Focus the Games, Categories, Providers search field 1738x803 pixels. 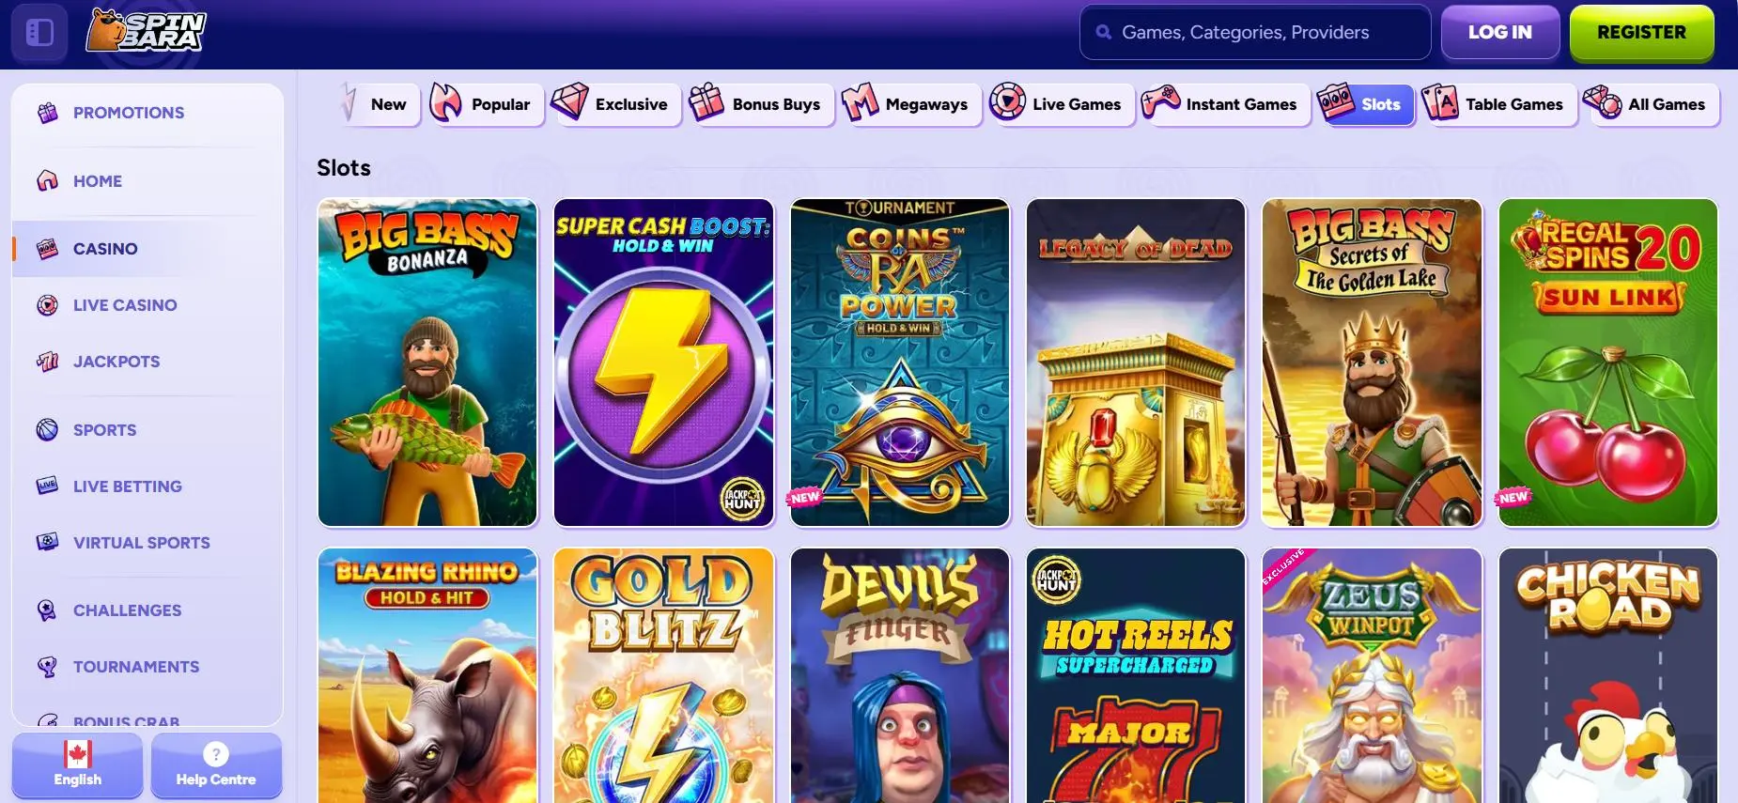[x=1255, y=32]
